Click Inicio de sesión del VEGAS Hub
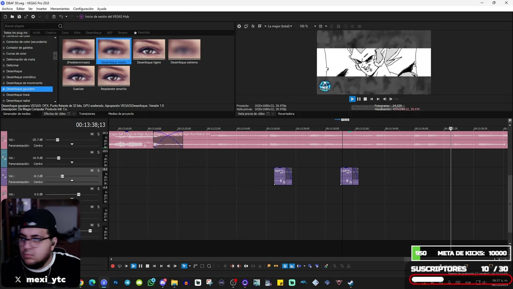This screenshot has width=513, height=289. [x=104, y=16]
